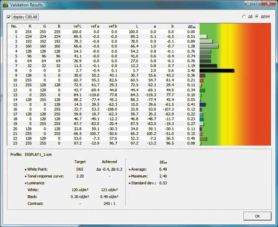
Task: Click the No. column header
Action: coord(14,26)
